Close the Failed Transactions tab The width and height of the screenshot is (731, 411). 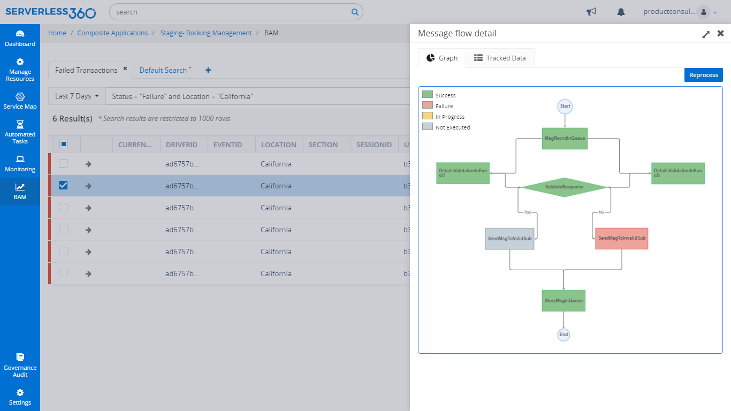pos(125,68)
